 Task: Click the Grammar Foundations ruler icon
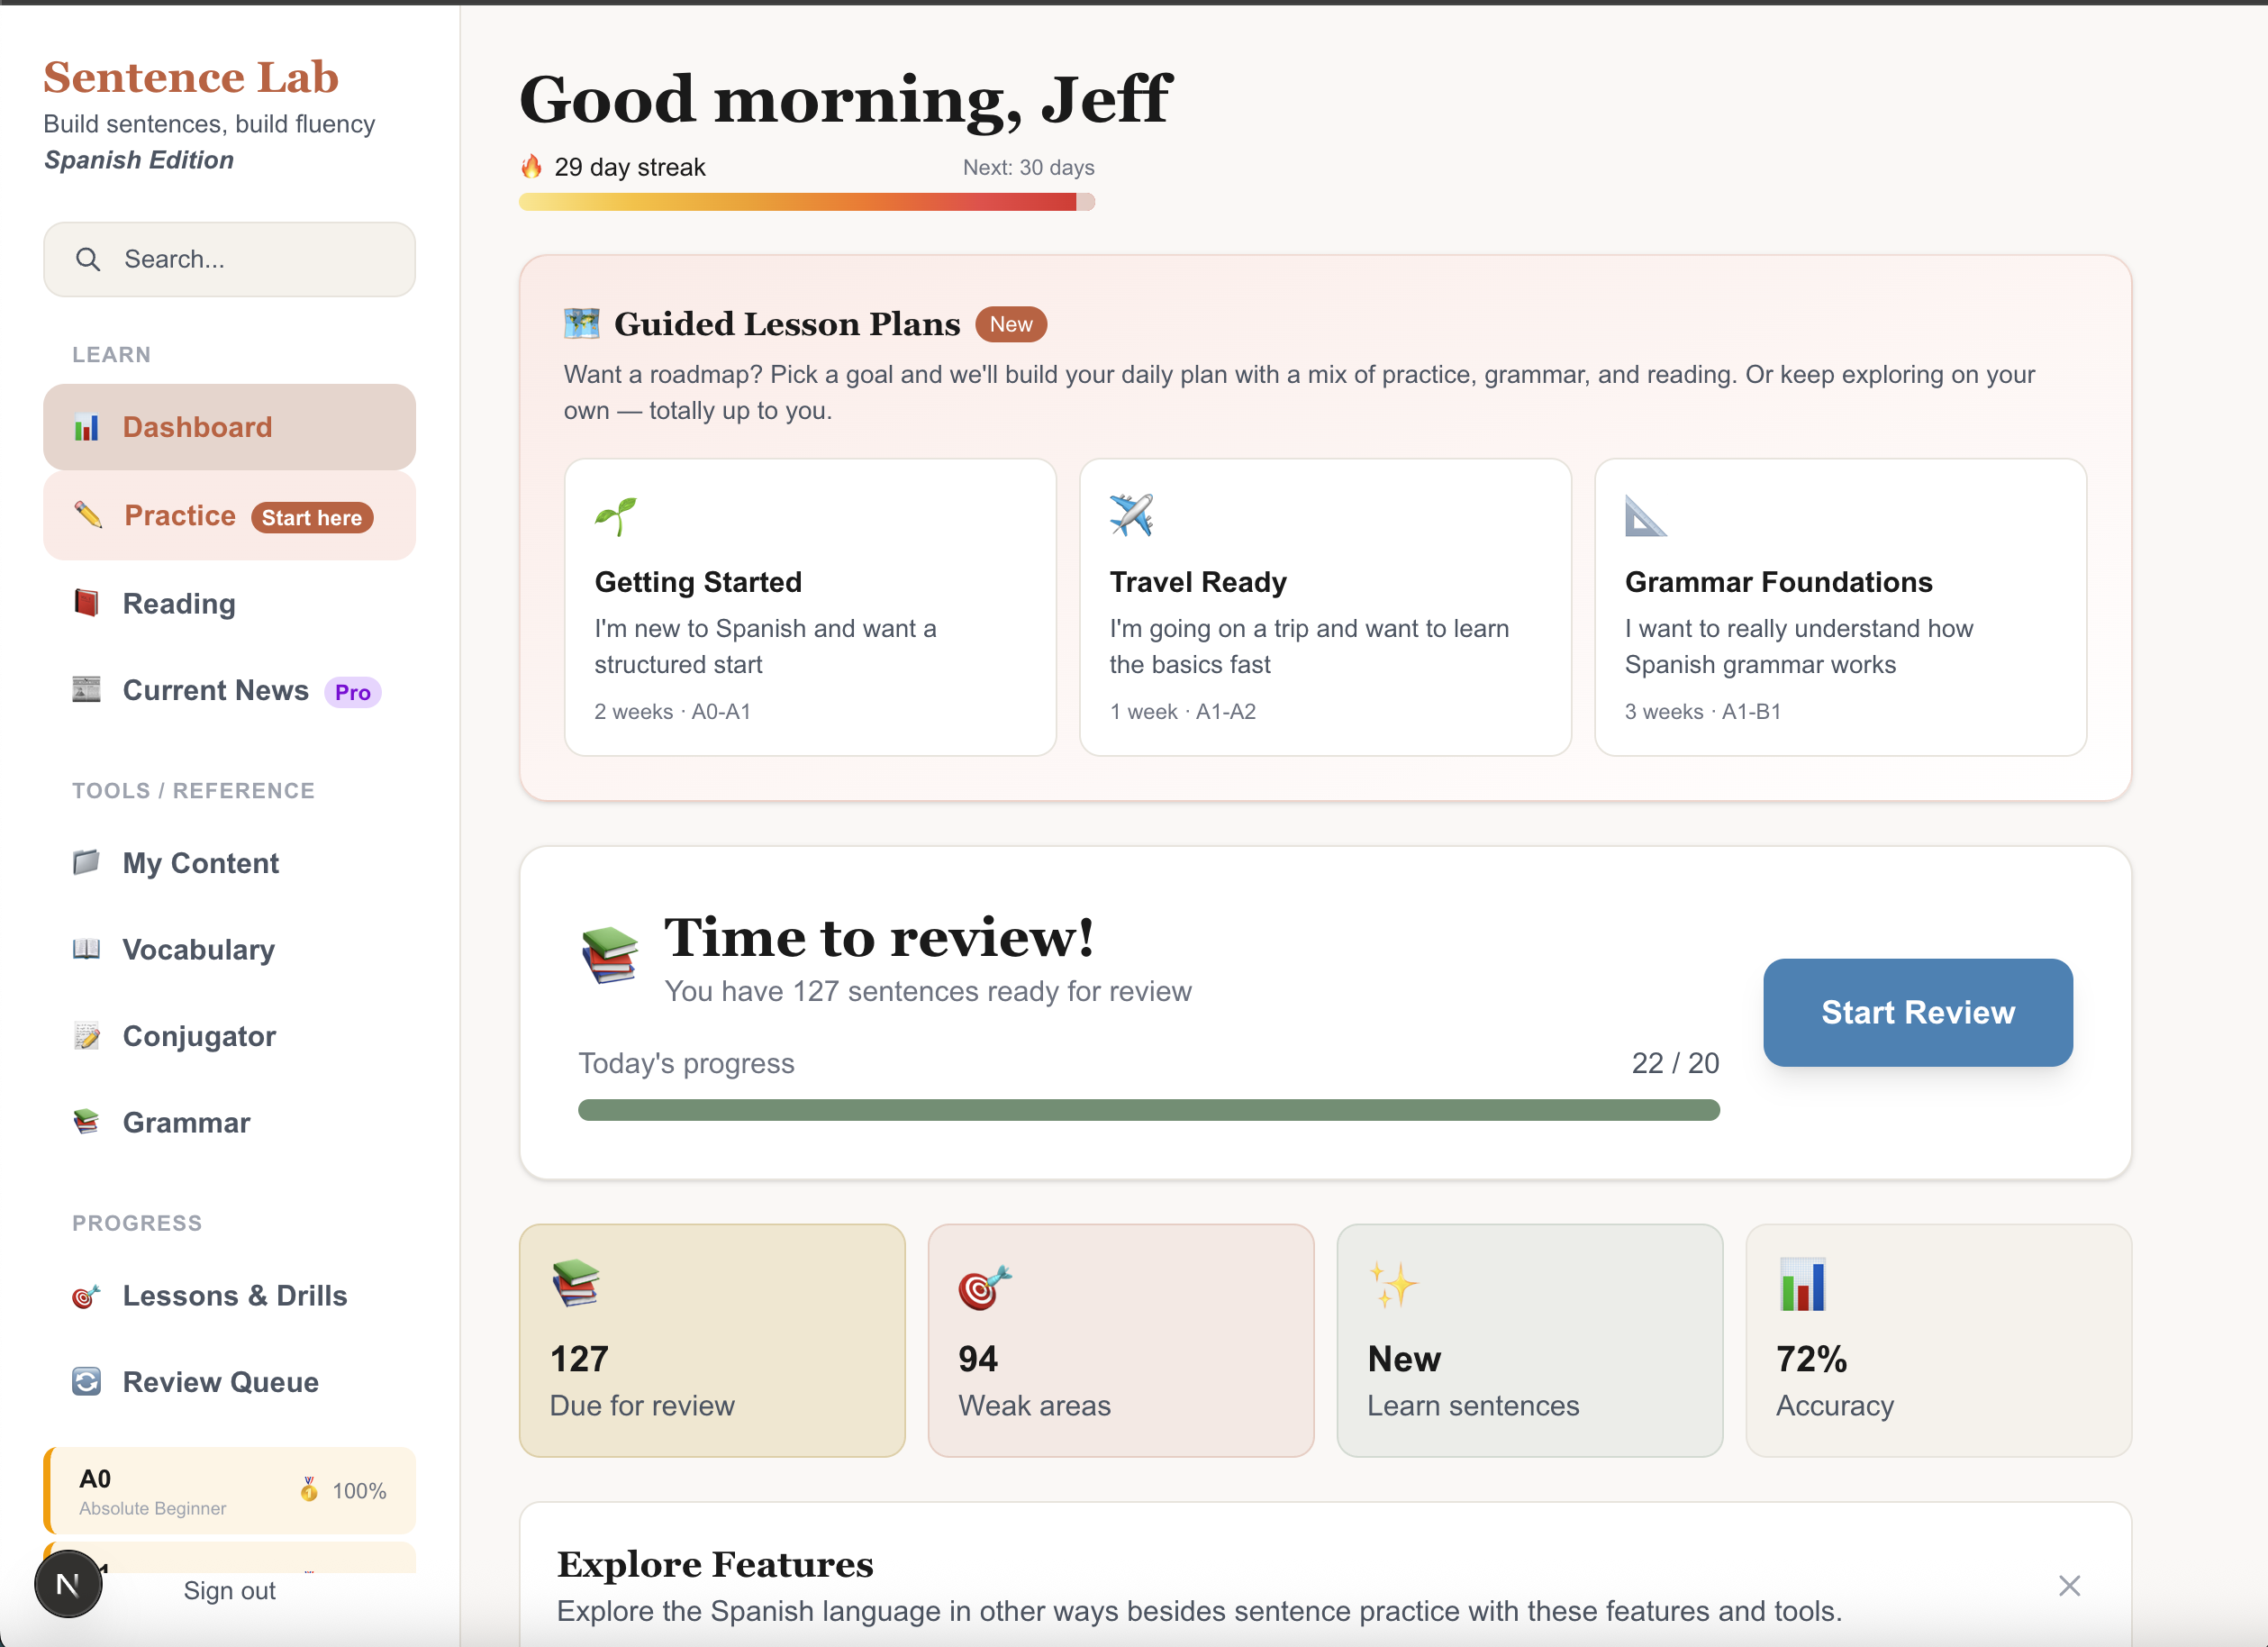tap(1646, 516)
